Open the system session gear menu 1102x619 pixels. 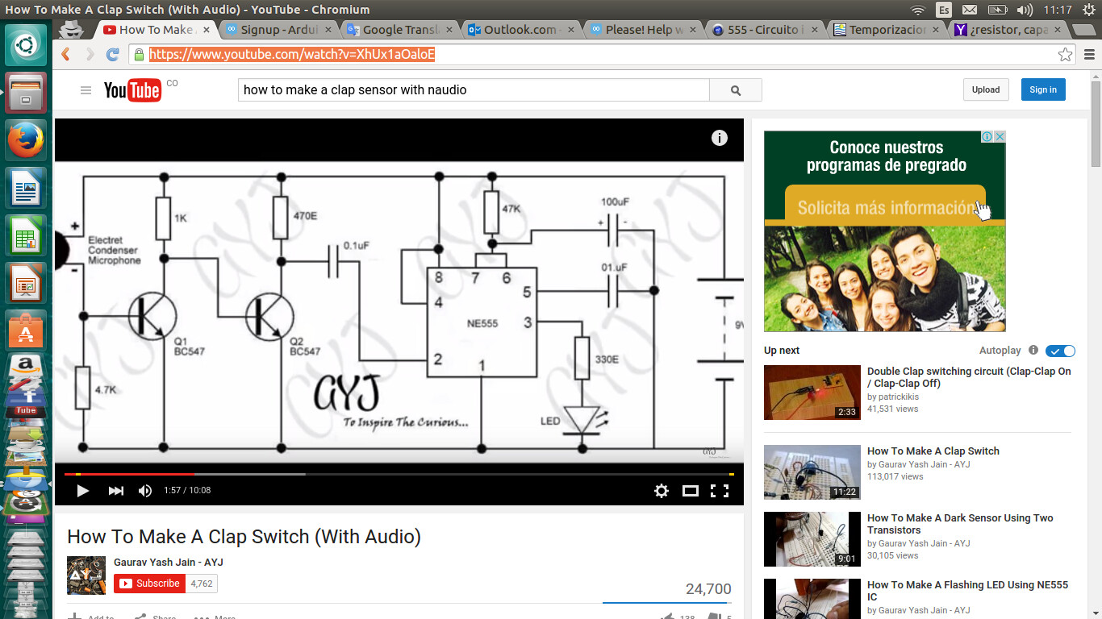pyautogui.click(x=1087, y=10)
